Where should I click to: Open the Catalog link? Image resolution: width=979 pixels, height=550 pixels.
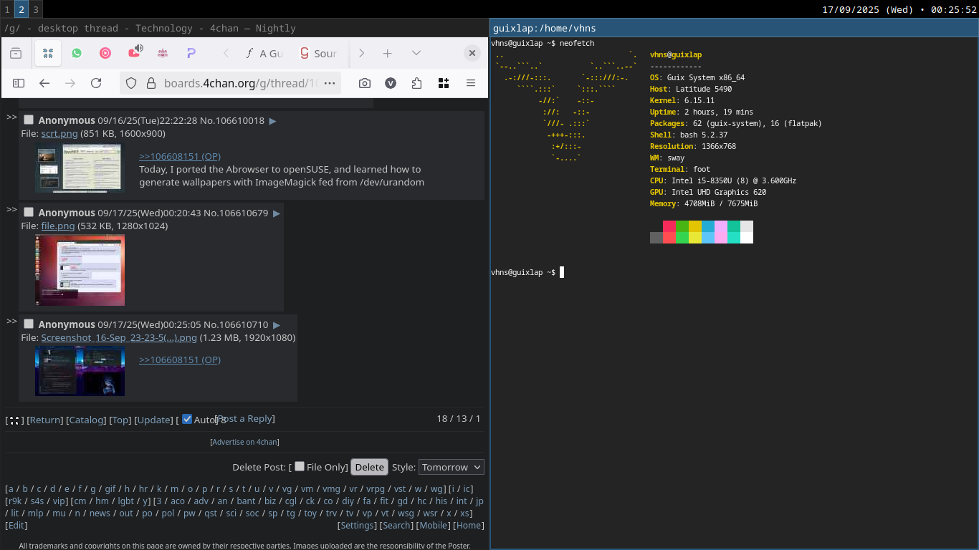86,420
